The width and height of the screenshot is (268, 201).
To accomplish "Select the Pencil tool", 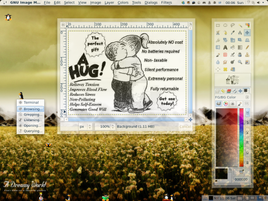I will pos(247,47).
